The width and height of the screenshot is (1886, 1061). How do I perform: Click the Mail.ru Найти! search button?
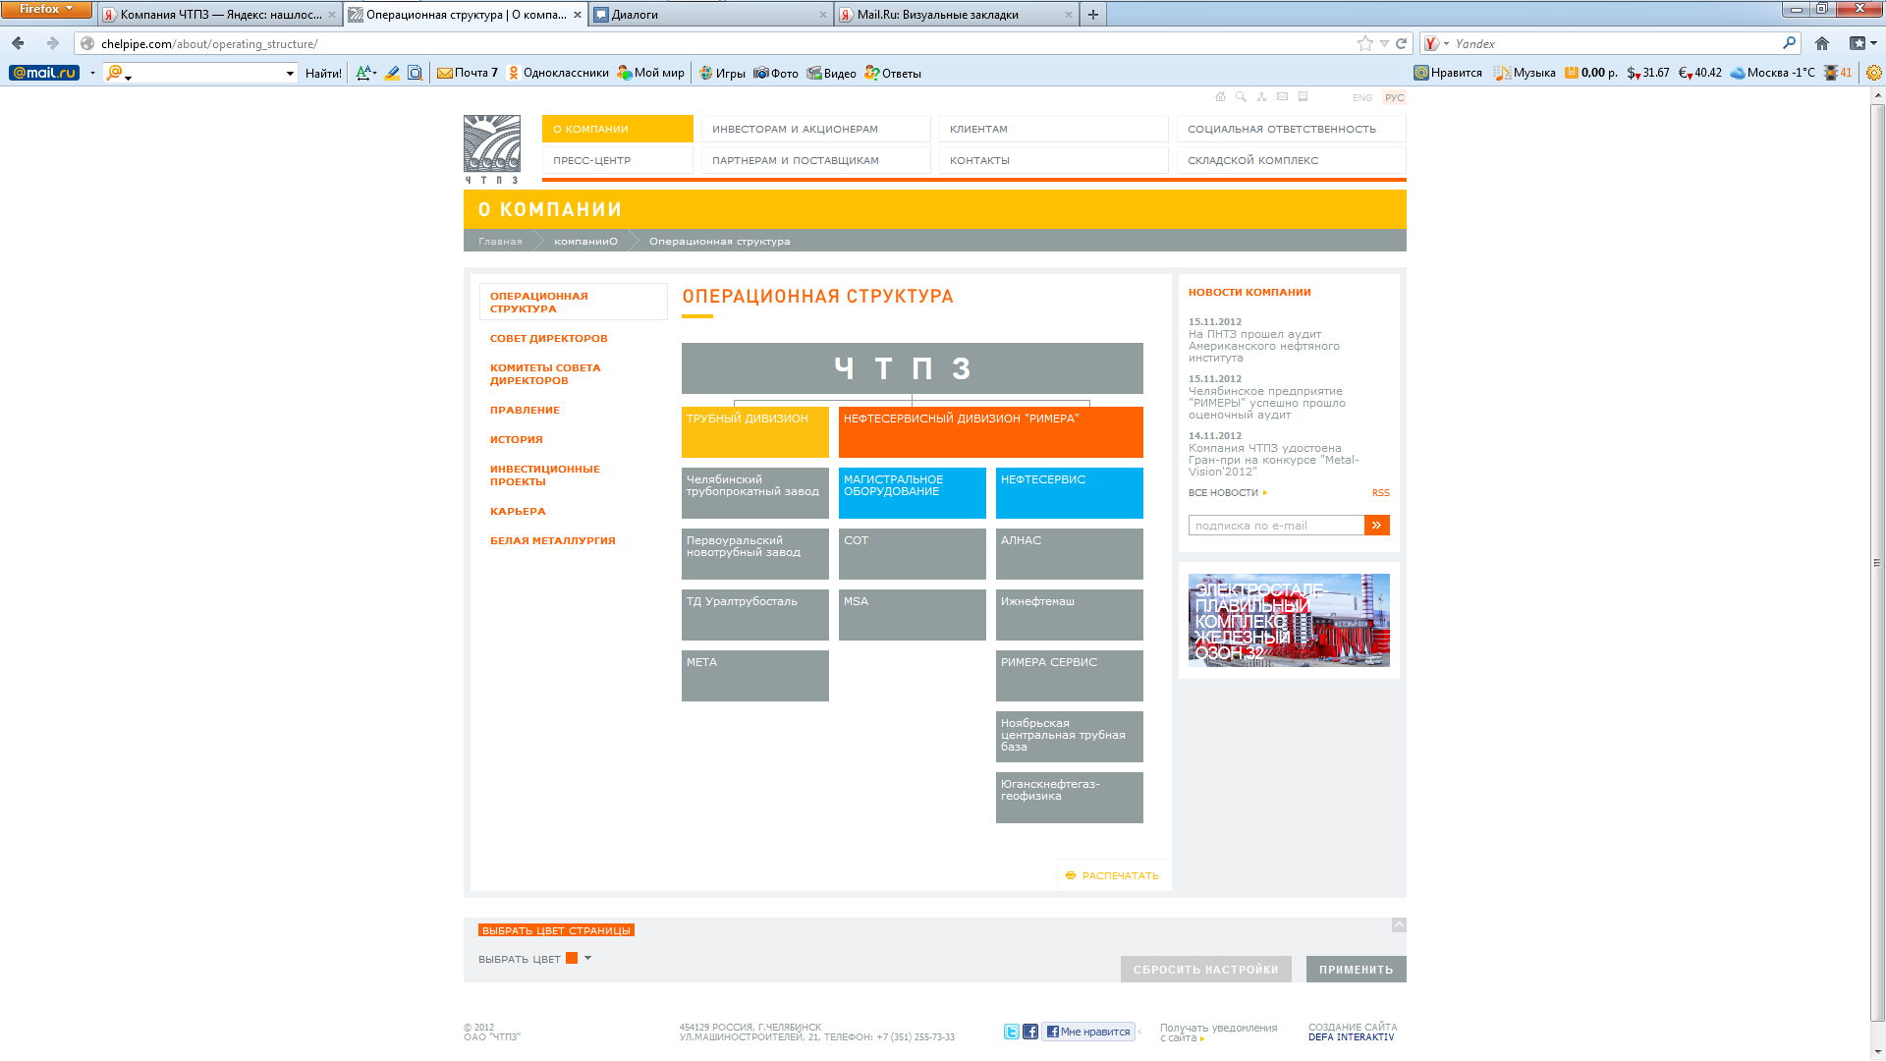[323, 73]
